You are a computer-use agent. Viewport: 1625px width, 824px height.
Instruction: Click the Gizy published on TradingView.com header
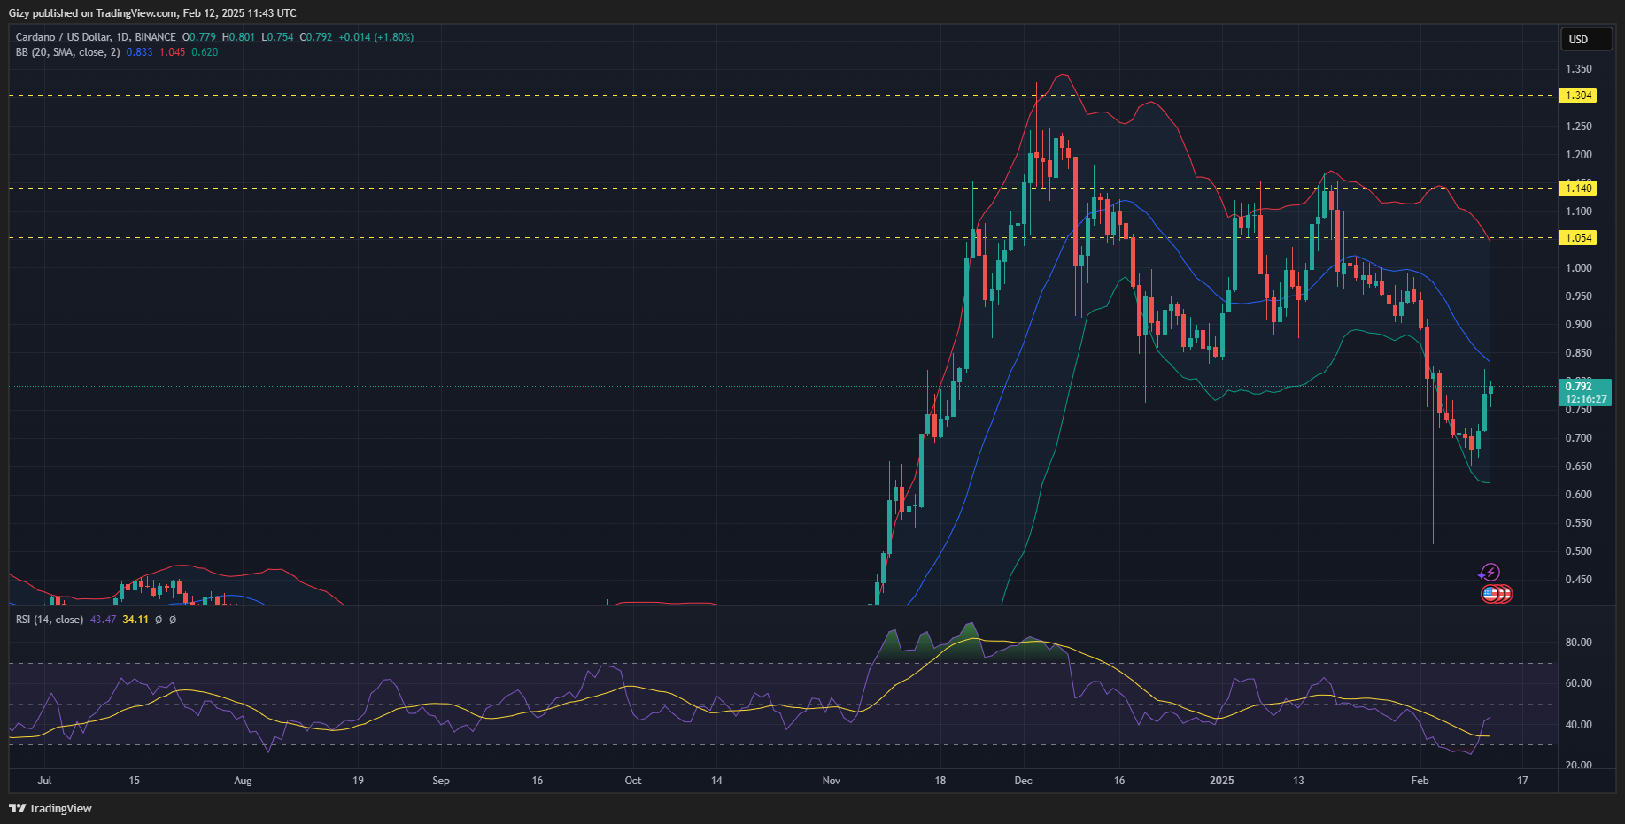pyautogui.click(x=152, y=13)
